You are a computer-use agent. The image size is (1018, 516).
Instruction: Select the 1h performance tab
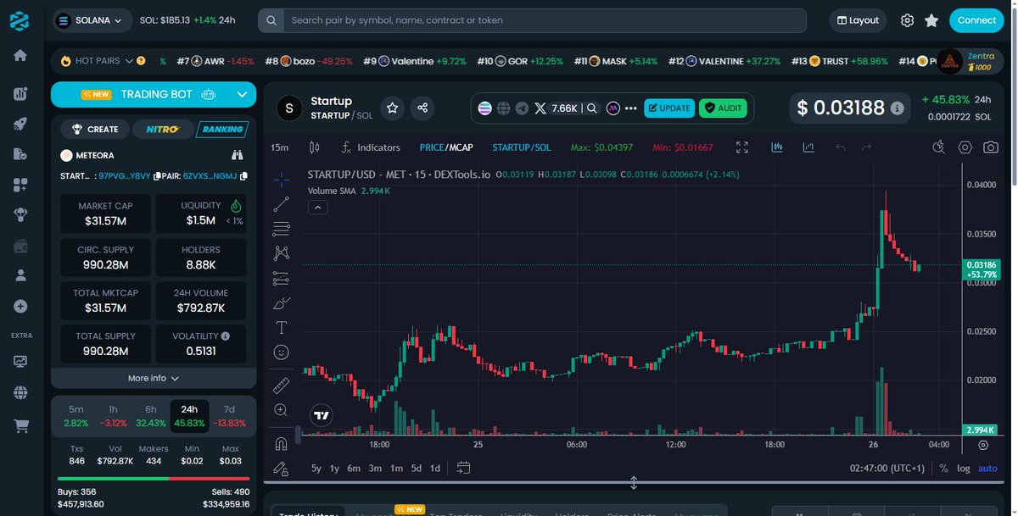(113, 416)
